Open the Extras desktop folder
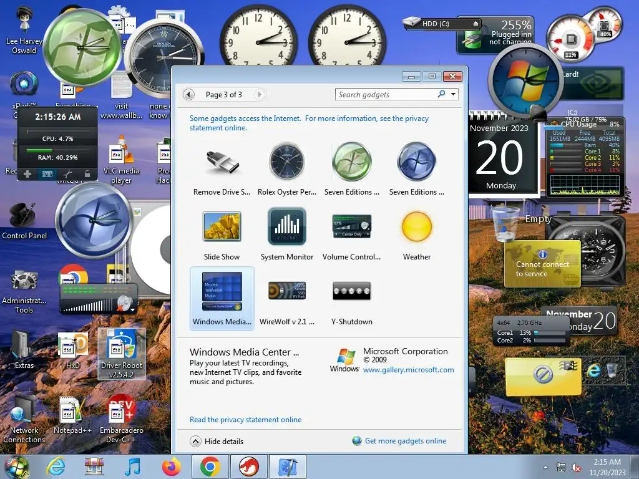Image resolution: width=639 pixels, height=479 pixels. click(x=24, y=349)
